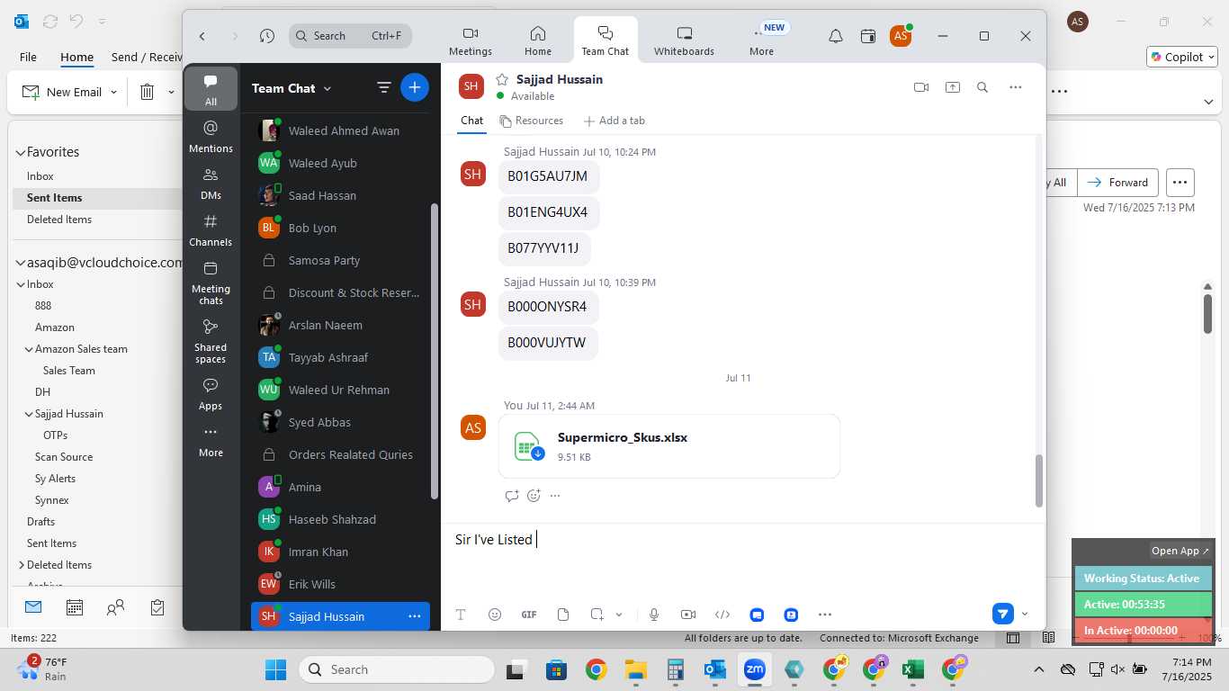Open Shared spaces in sidebar
Image resolution: width=1229 pixels, height=691 pixels.
tap(211, 340)
